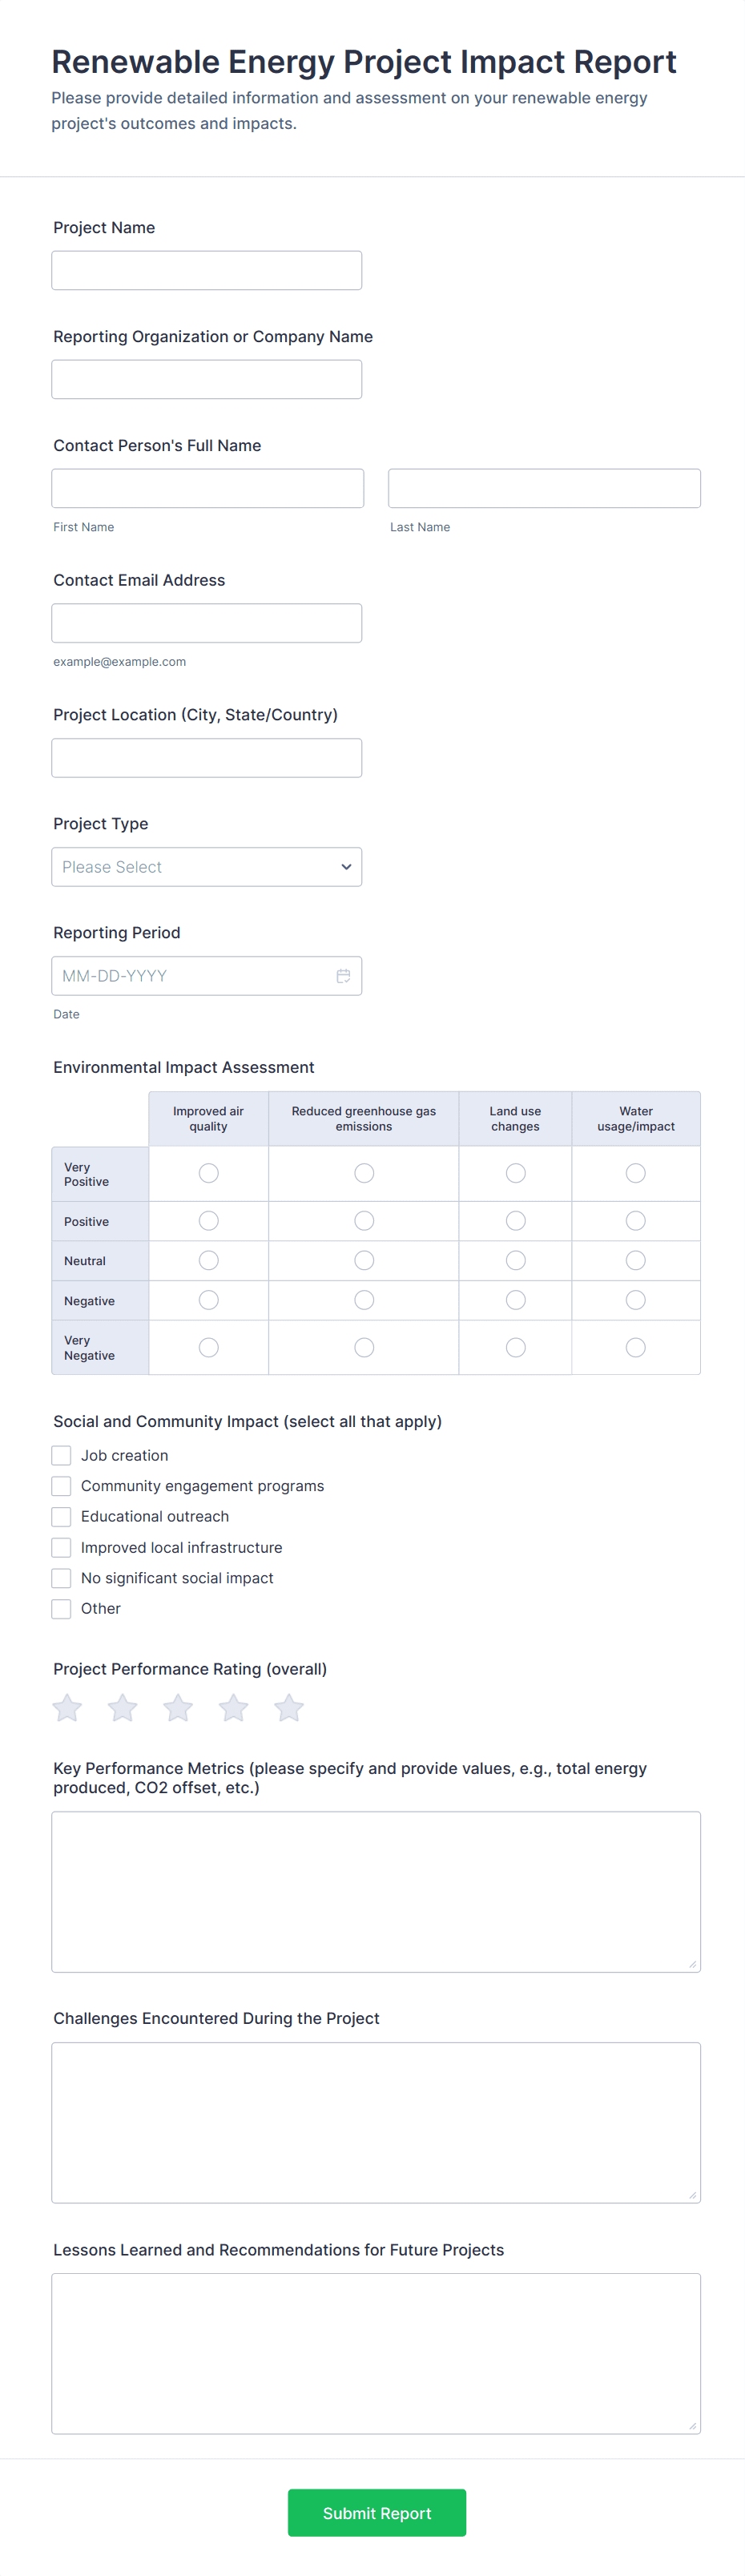Rate Land use changes as Neutral

click(x=515, y=1261)
